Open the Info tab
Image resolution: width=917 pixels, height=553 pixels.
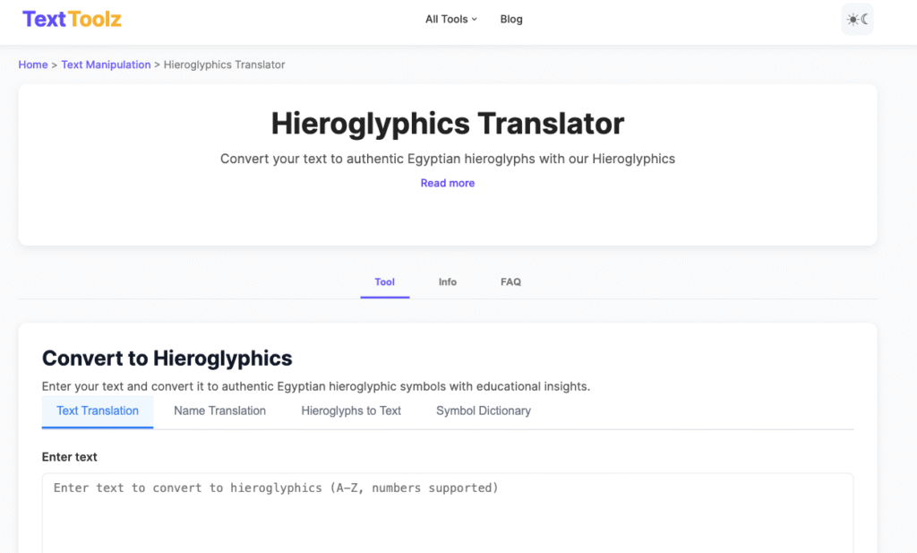(447, 281)
